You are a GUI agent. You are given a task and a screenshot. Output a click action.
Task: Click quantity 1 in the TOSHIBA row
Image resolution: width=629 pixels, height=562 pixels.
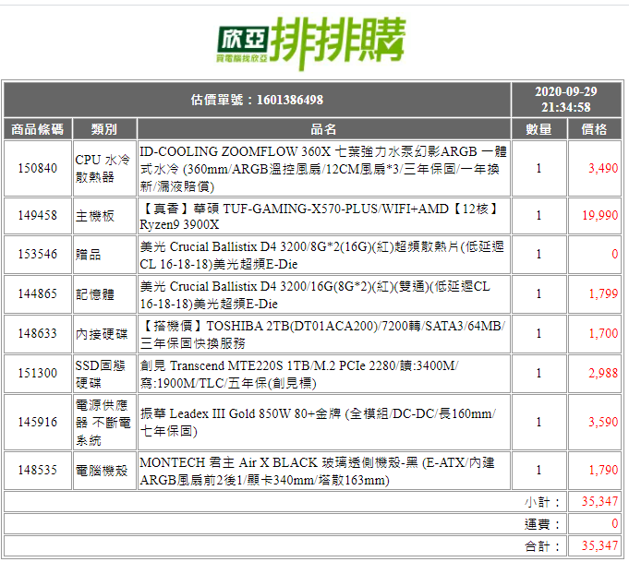pos(538,333)
